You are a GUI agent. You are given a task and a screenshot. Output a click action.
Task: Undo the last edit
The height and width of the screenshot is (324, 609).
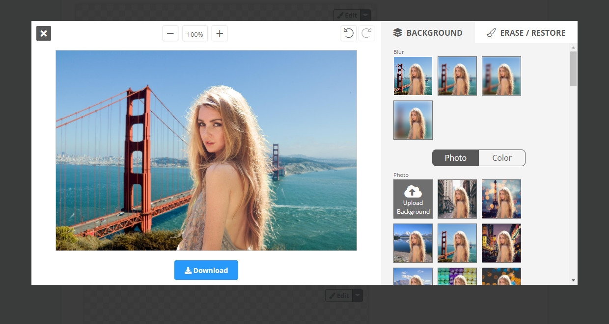point(349,33)
